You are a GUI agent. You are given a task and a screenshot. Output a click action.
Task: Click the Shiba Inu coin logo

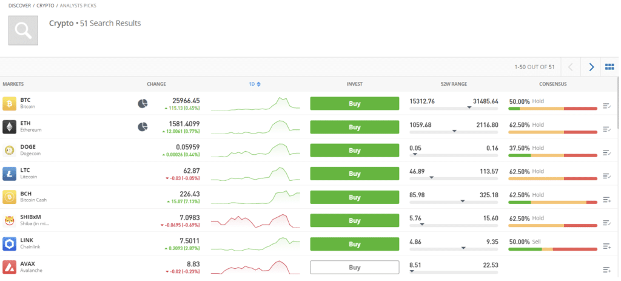coord(10,220)
